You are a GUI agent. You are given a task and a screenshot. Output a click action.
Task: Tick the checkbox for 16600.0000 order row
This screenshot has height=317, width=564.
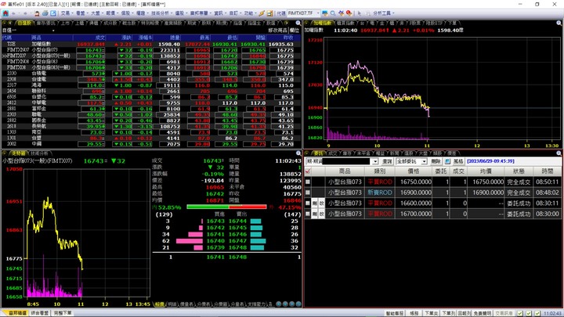tap(308, 203)
